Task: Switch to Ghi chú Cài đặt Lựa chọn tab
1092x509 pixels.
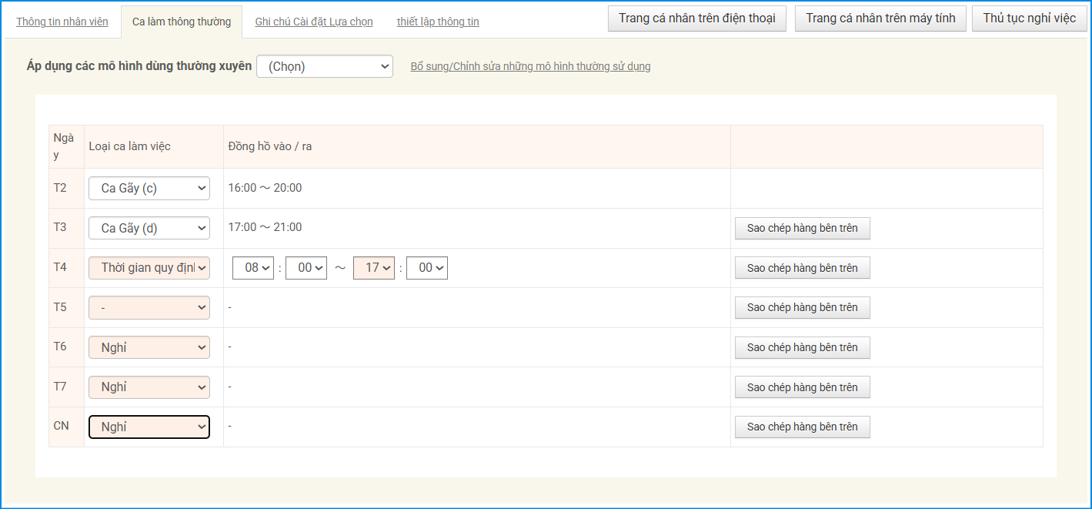Action: (313, 22)
